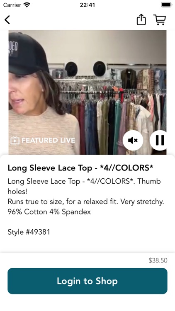Tap the $38.50 price
Viewport: 175px width, 311px height.
coord(158,260)
